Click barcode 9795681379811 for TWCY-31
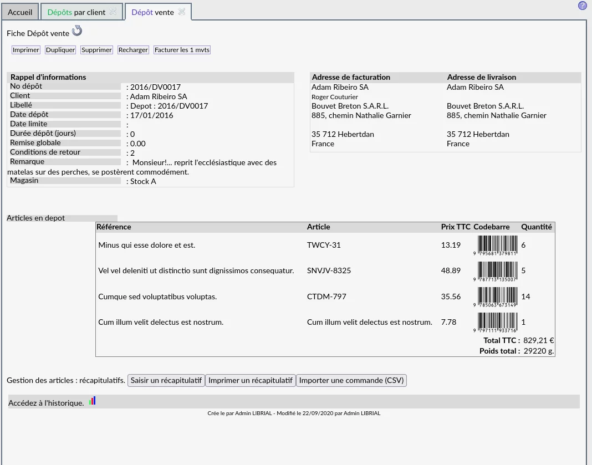Viewport: 592px width, 465px height. (496, 246)
